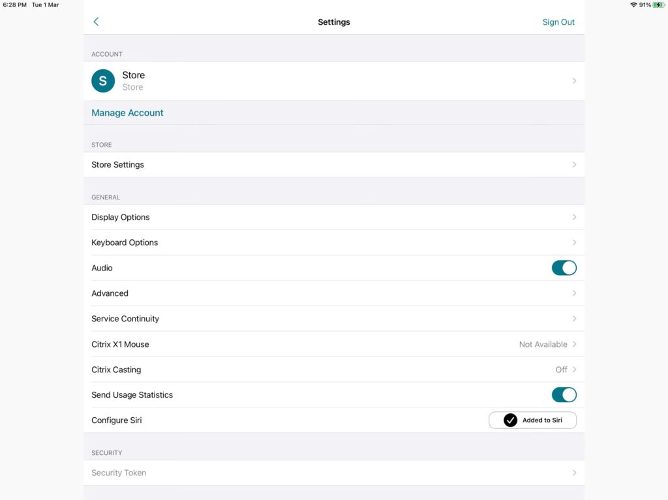The image size is (668, 500).
Task: Open Citrix X1 Mouse Not Available row
Action: coord(334,344)
